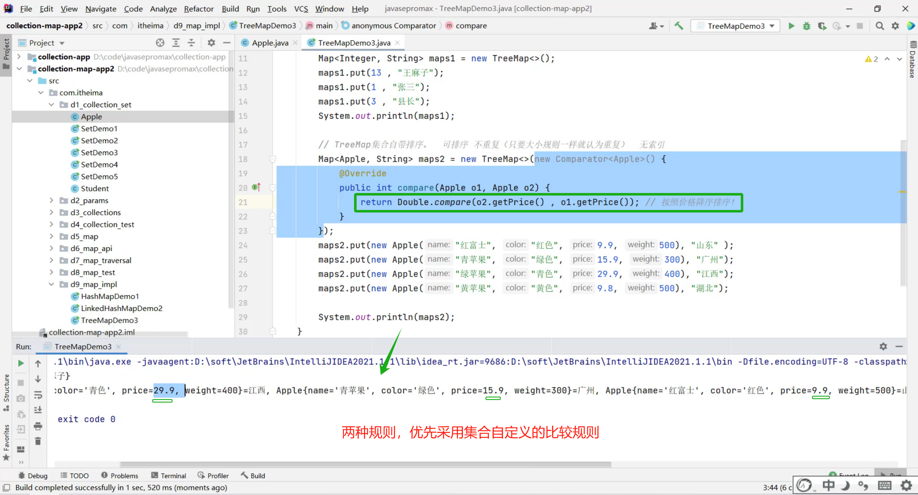Collapse the d9_map_impl folder
Viewport: 918px width, 495px height.
point(51,284)
